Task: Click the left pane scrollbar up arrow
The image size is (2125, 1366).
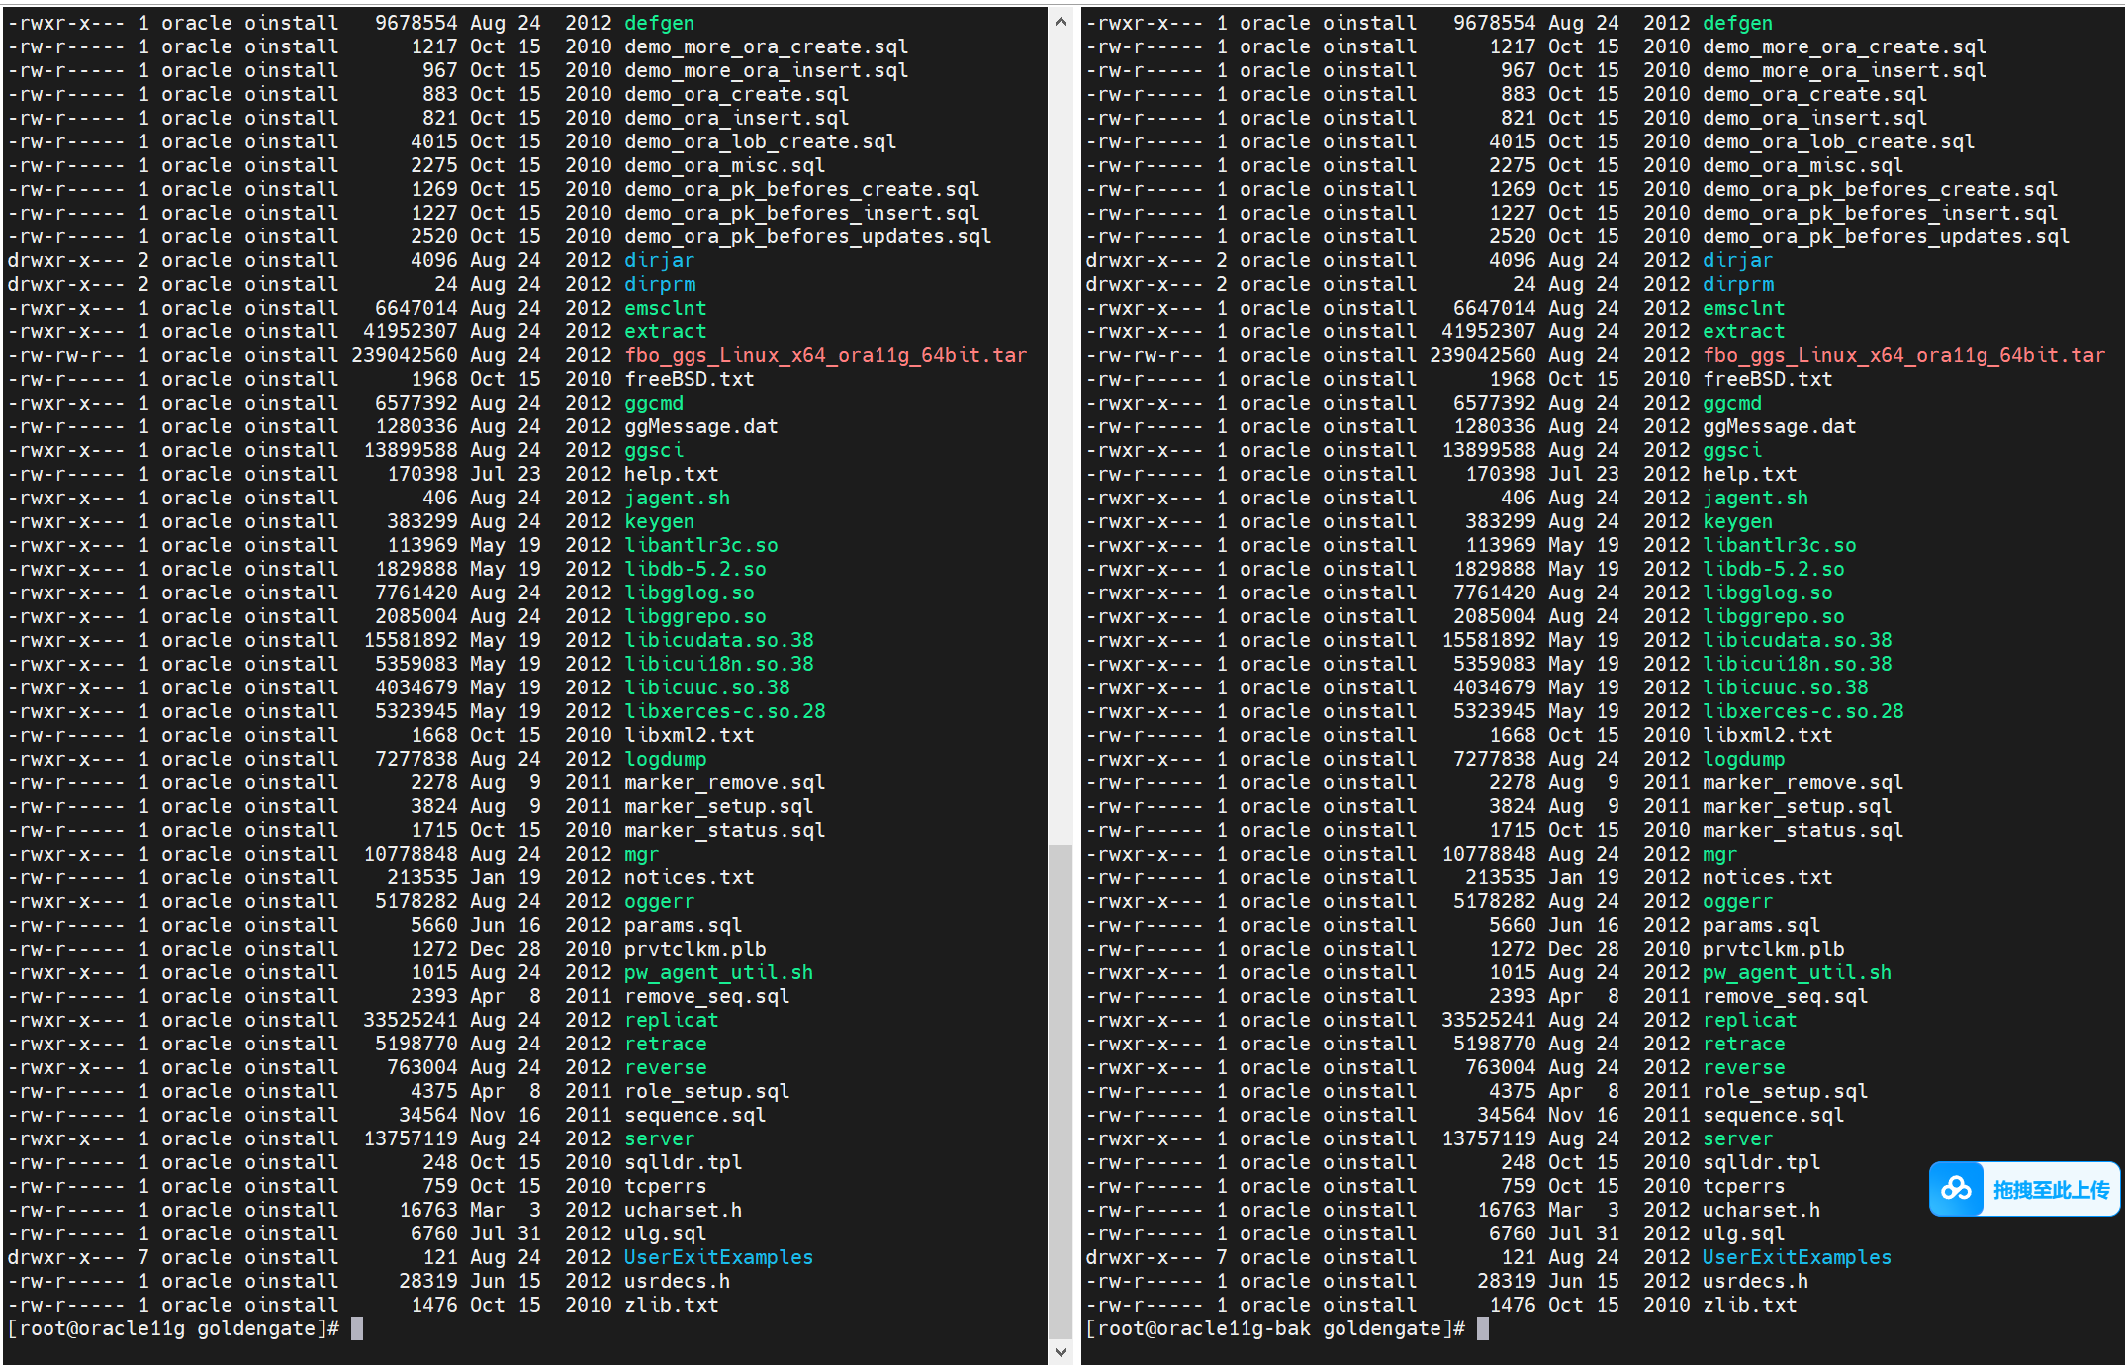Action: point(1061,21)
